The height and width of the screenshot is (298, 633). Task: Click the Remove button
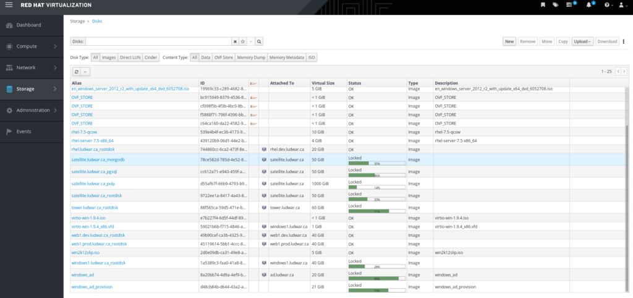528,41
